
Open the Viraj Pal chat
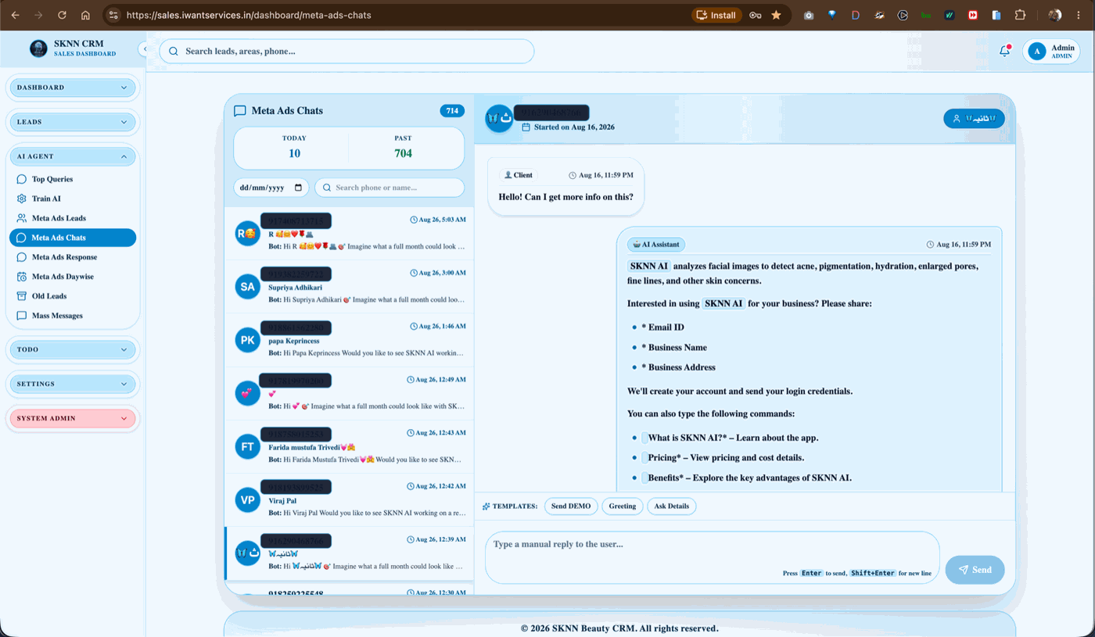(349, 500)
